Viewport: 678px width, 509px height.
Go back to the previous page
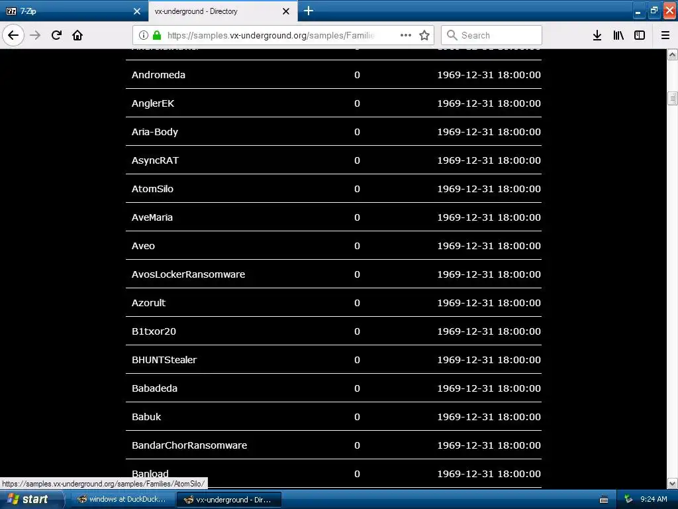point(13,35)
